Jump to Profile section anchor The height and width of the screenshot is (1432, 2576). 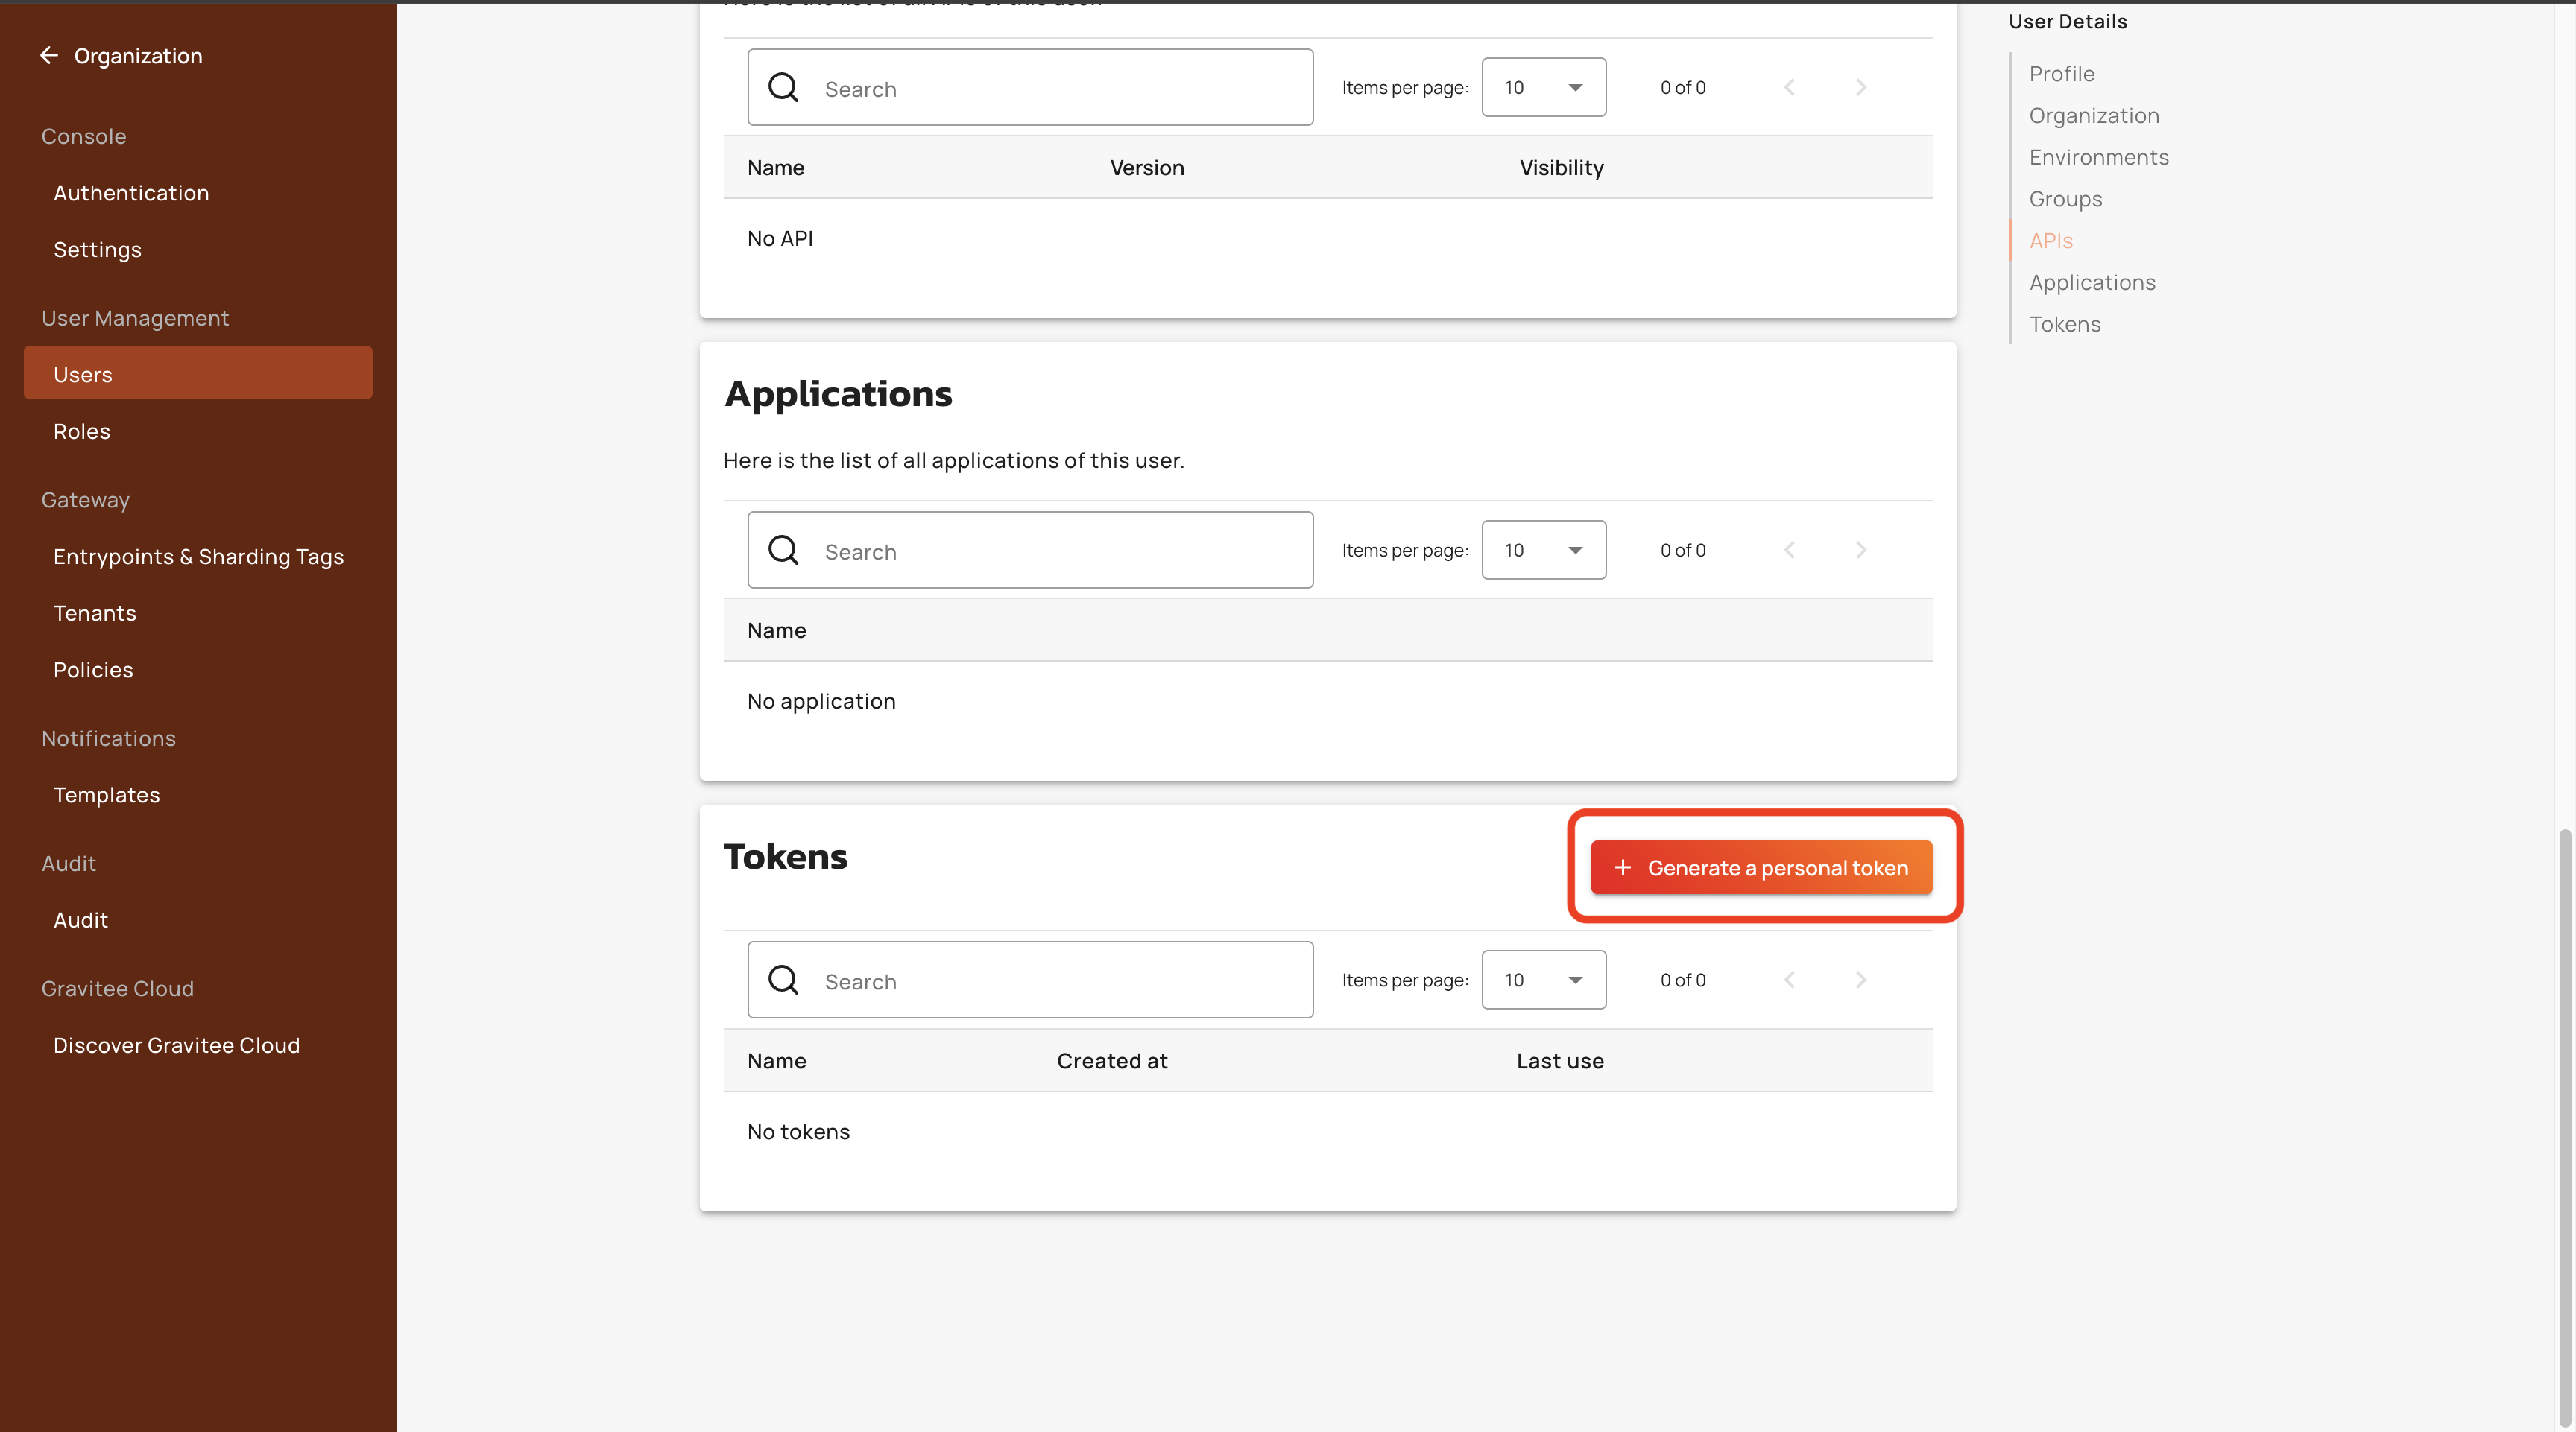pos(2061,74)
